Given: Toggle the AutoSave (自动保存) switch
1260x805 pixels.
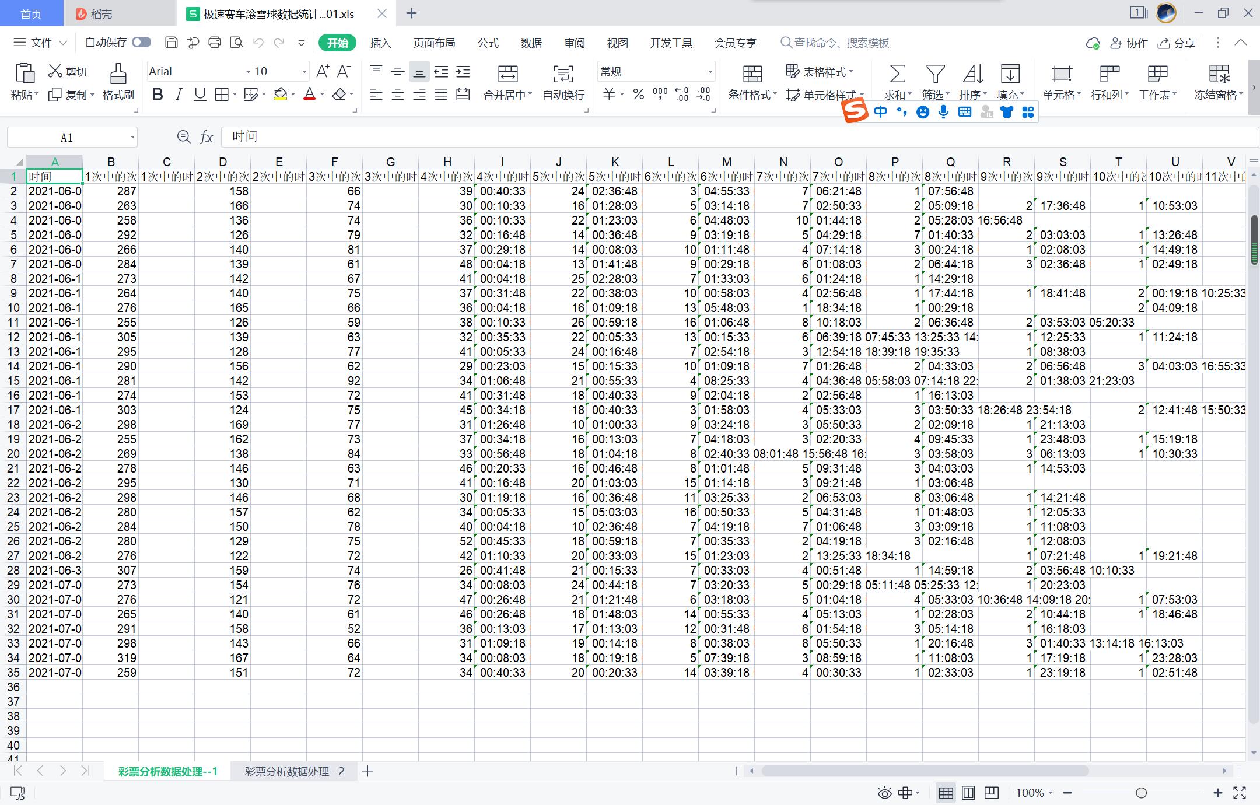Looking at the screenshot, I should click(x=141, y=43).
